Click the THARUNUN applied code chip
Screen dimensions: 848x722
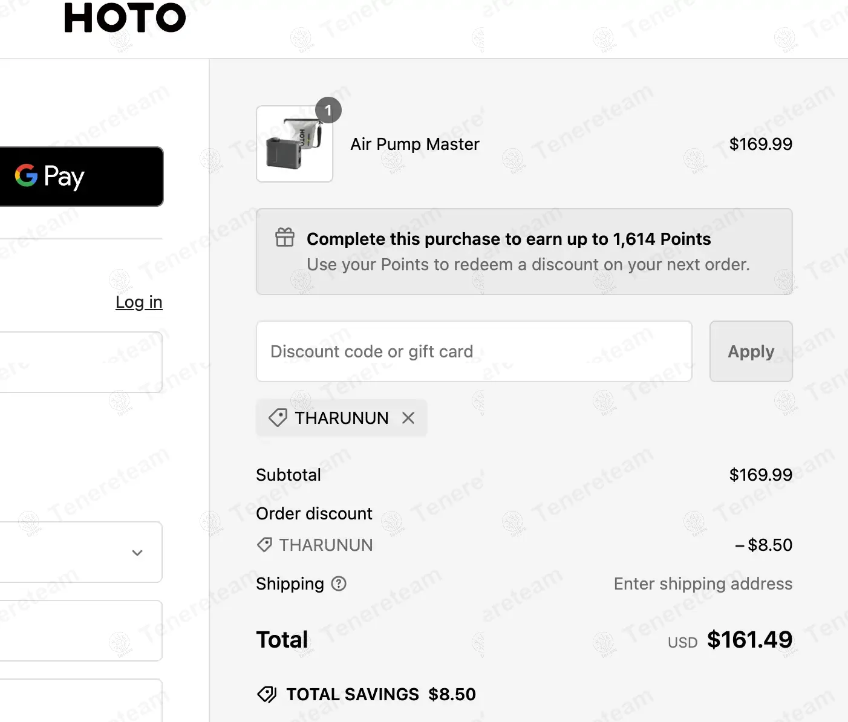click(341, 418)
